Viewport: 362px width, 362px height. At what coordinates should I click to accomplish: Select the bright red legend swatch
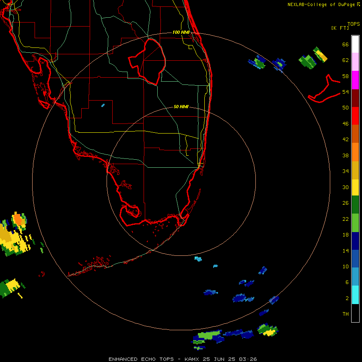[x=355, y=116]
